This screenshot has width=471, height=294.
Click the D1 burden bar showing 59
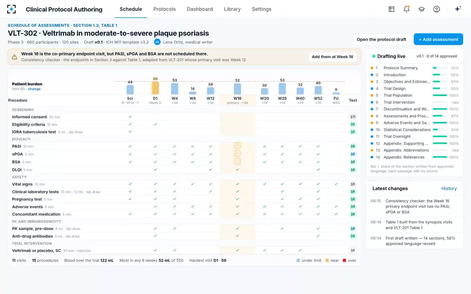[x=155, y=88]
